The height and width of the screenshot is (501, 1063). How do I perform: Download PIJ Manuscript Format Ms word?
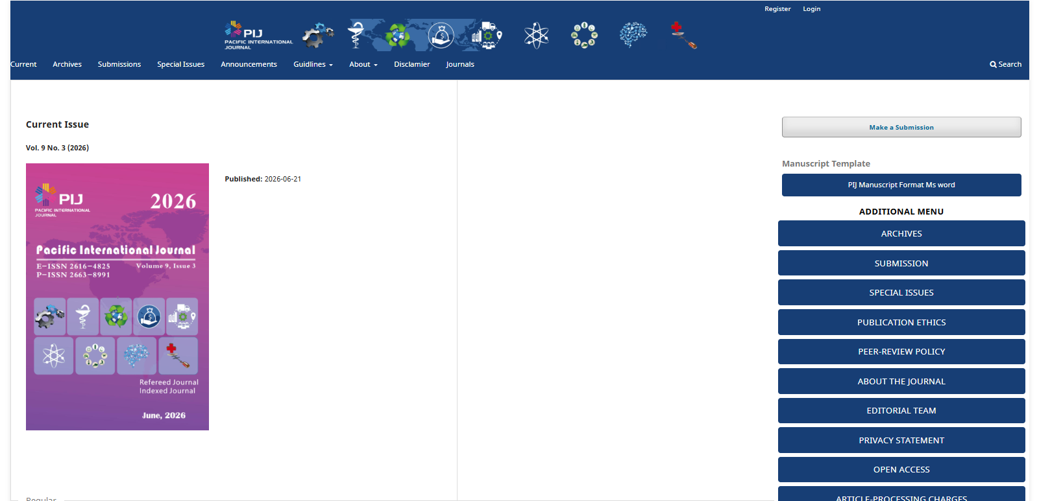[x=901, y=185]
